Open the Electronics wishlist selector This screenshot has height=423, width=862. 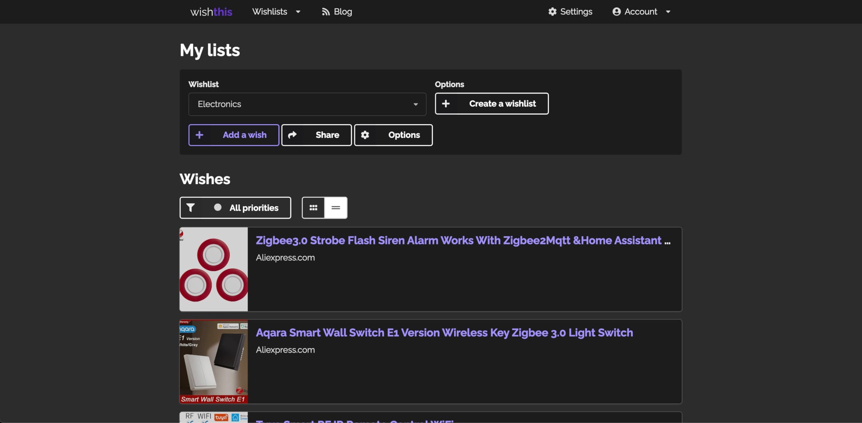coord(307,104)
